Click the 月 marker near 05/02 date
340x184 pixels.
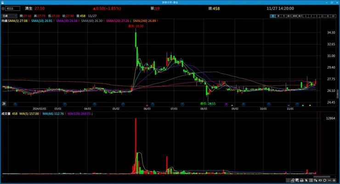[123, 104]
